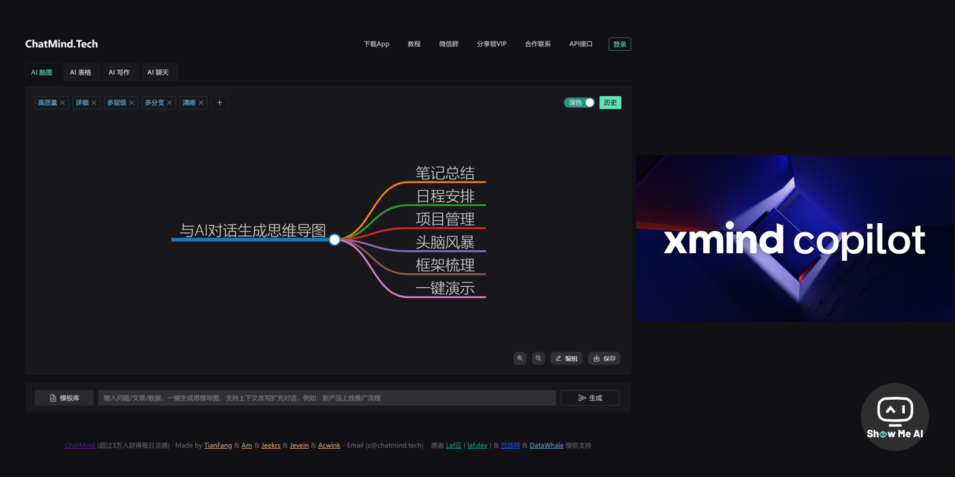The width and height of the screenshot is (955, 477).
Task: Select the central node circle of mind map
Action: [335, 239]
